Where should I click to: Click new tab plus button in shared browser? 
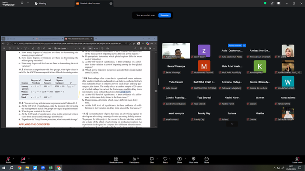96,39
